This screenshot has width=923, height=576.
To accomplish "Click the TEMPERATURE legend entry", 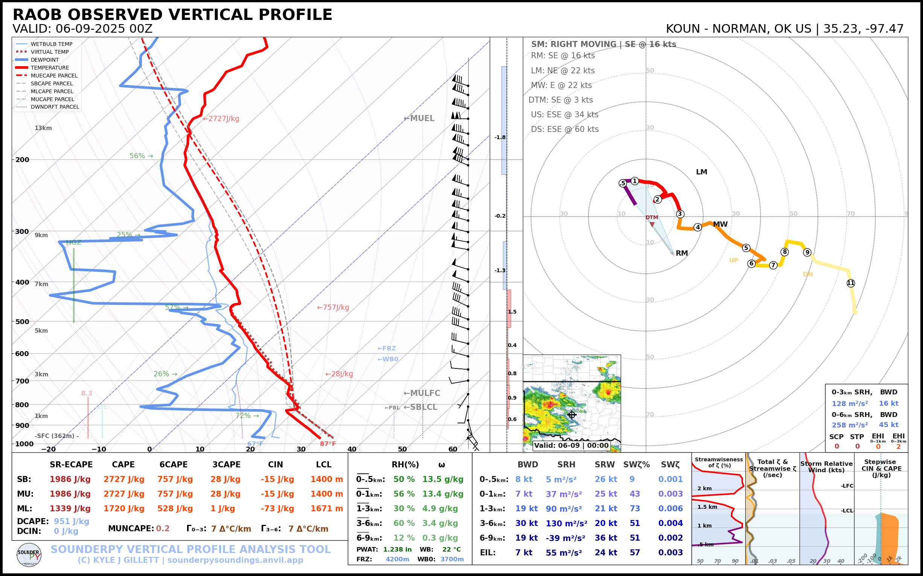I will [x=50, y=68].
